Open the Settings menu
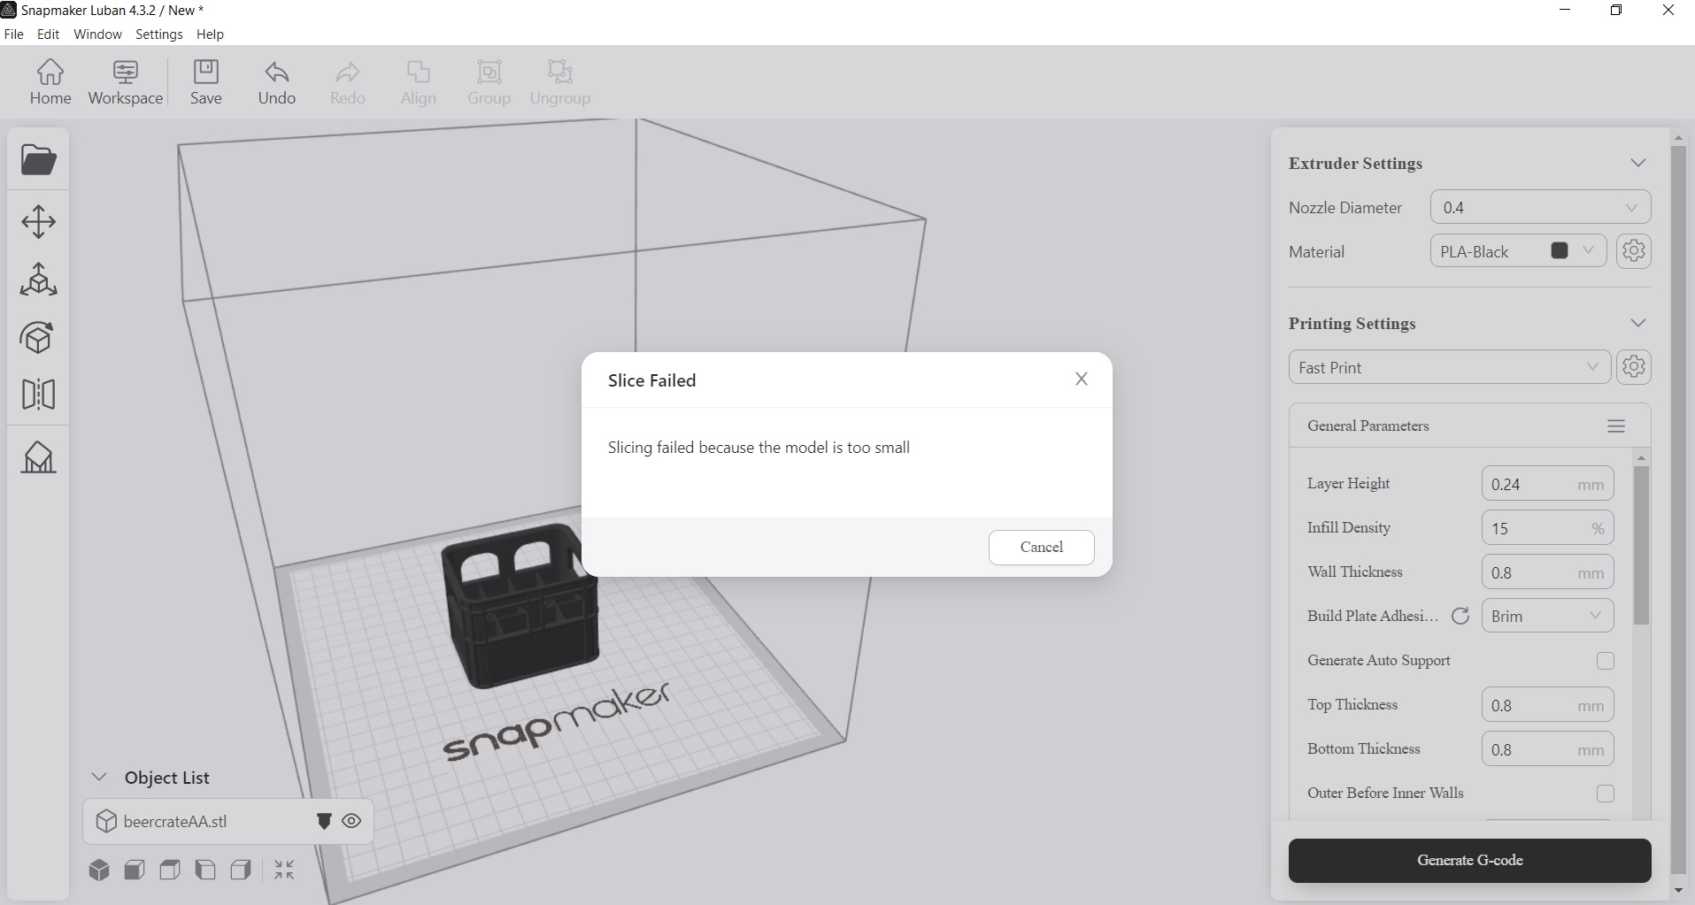Image resolution: width=1695 pixels, height=905 pixels. tap(158, 35)
